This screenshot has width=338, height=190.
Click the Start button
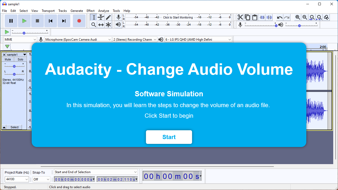(169, 137)
